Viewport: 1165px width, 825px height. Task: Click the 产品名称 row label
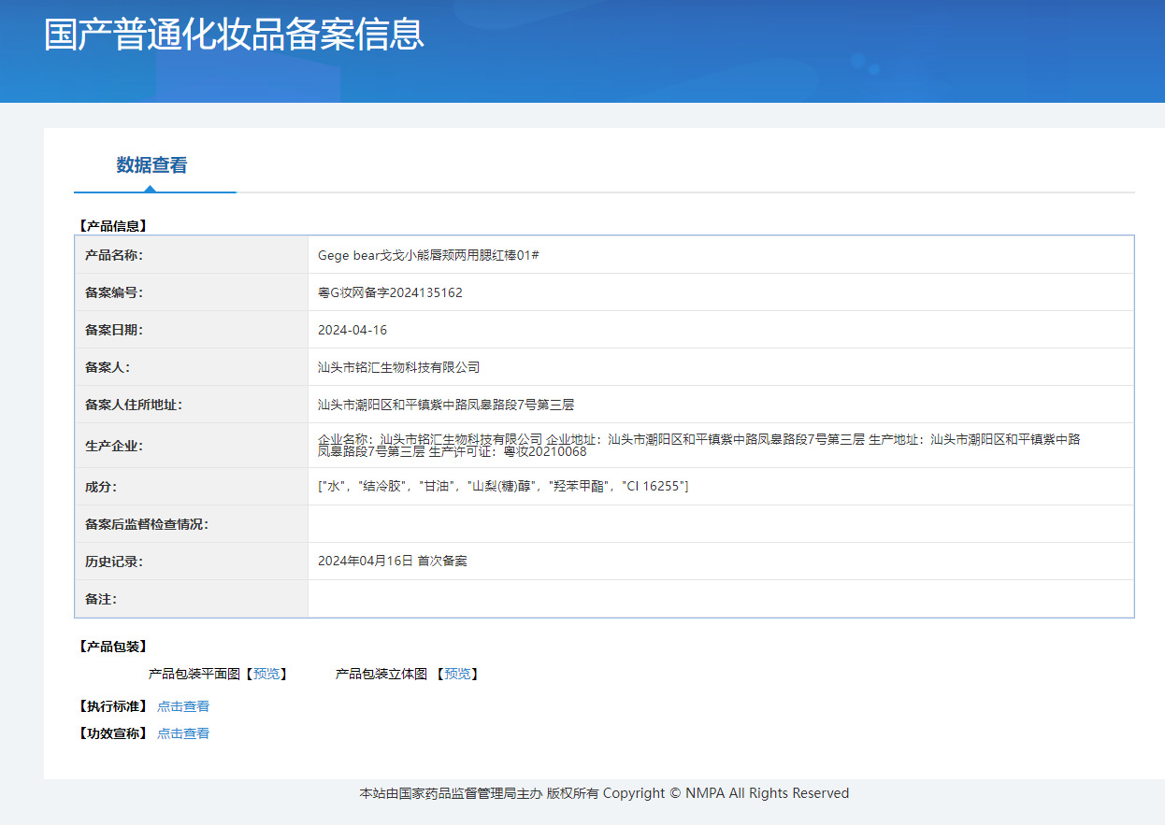(114, 255)
